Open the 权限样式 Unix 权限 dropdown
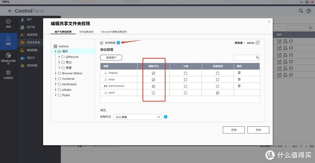 tap(137, 117)
